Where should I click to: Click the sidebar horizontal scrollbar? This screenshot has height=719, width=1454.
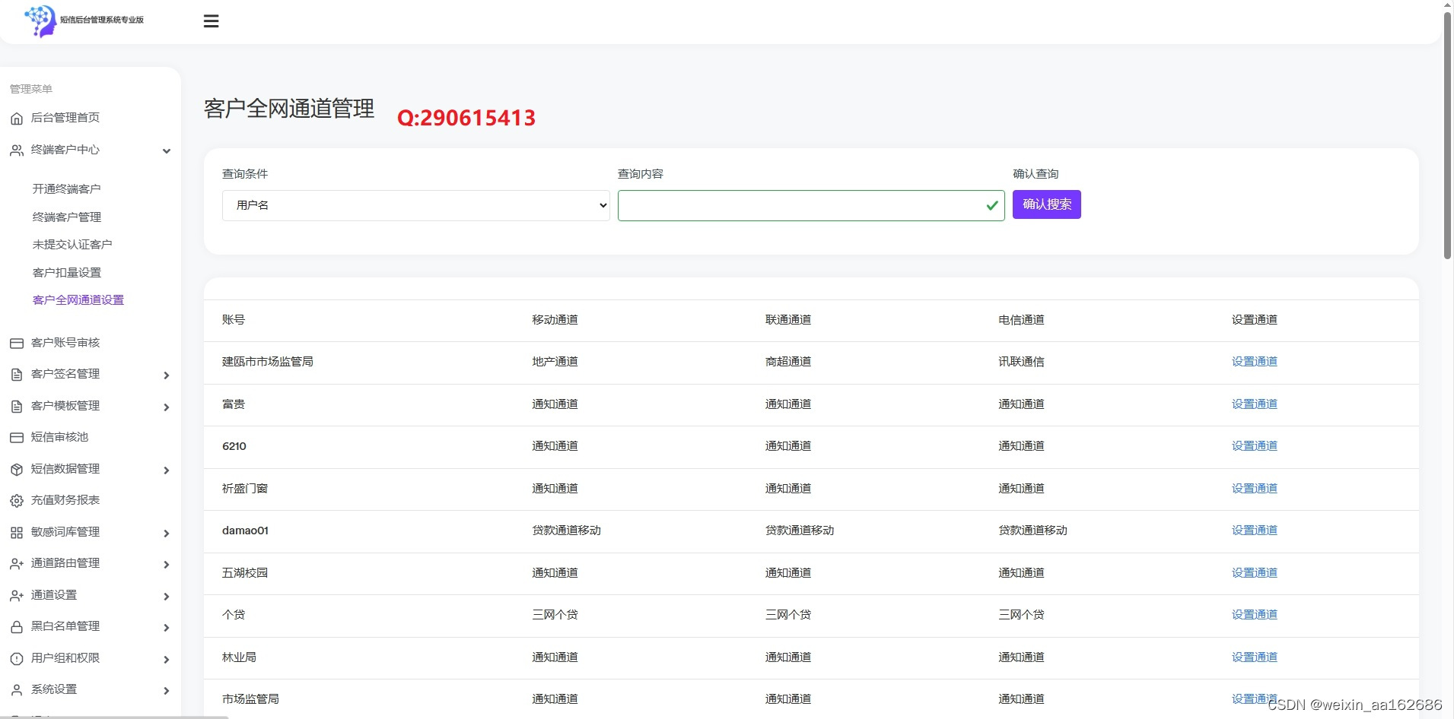(x=114, y=717)
